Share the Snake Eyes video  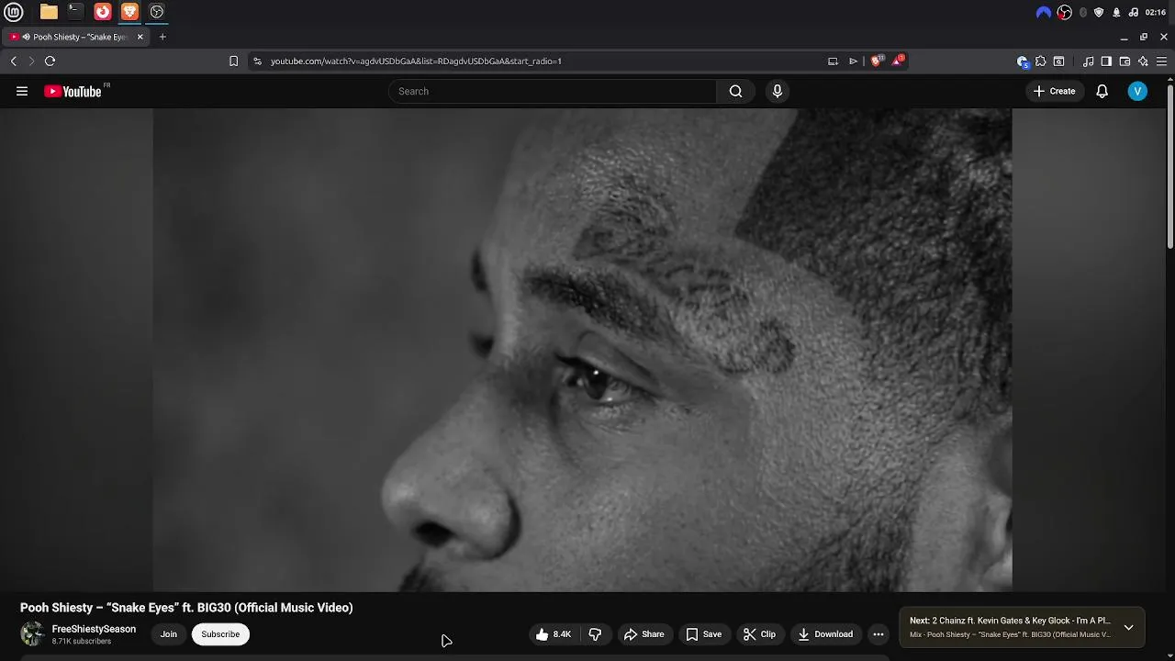643,634
